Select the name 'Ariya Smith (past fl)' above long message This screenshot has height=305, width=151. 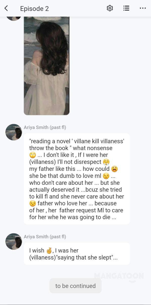pyautogui.click(x=45, y=127)
